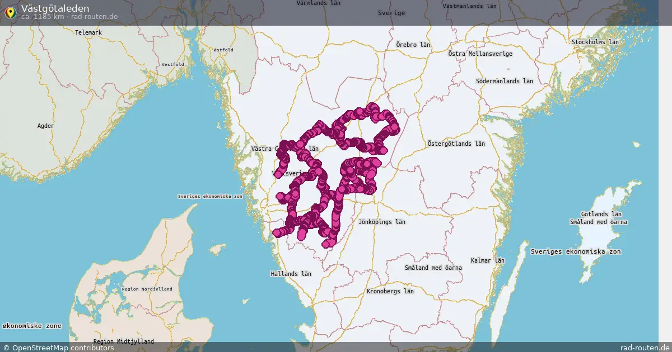Click the yellow map pin logo icon
672x352 pixels.
coord(10,12)
